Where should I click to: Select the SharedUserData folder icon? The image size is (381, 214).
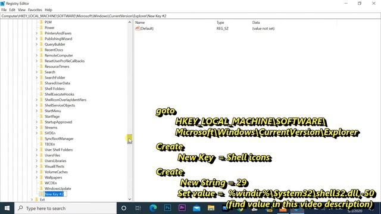click(x=41, y=83)
